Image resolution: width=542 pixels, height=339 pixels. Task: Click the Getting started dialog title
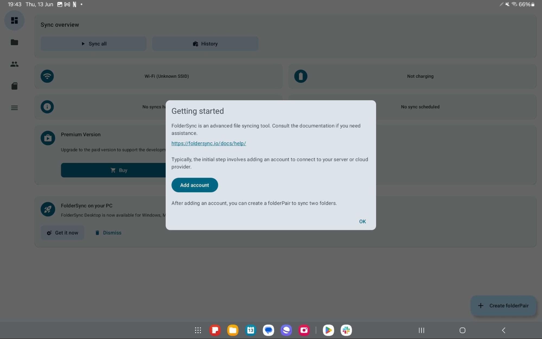point(198,111)
